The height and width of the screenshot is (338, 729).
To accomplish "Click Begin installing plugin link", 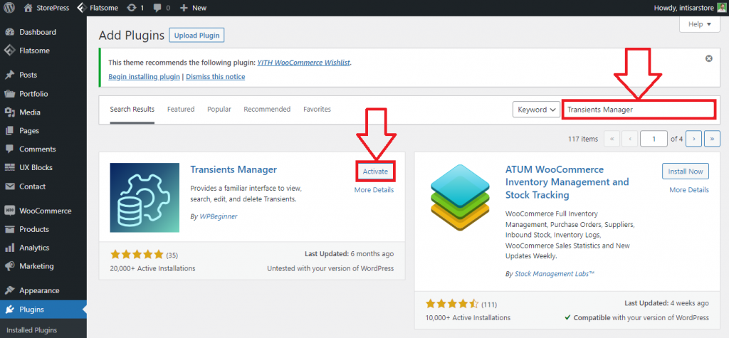I will pos(144,77).
